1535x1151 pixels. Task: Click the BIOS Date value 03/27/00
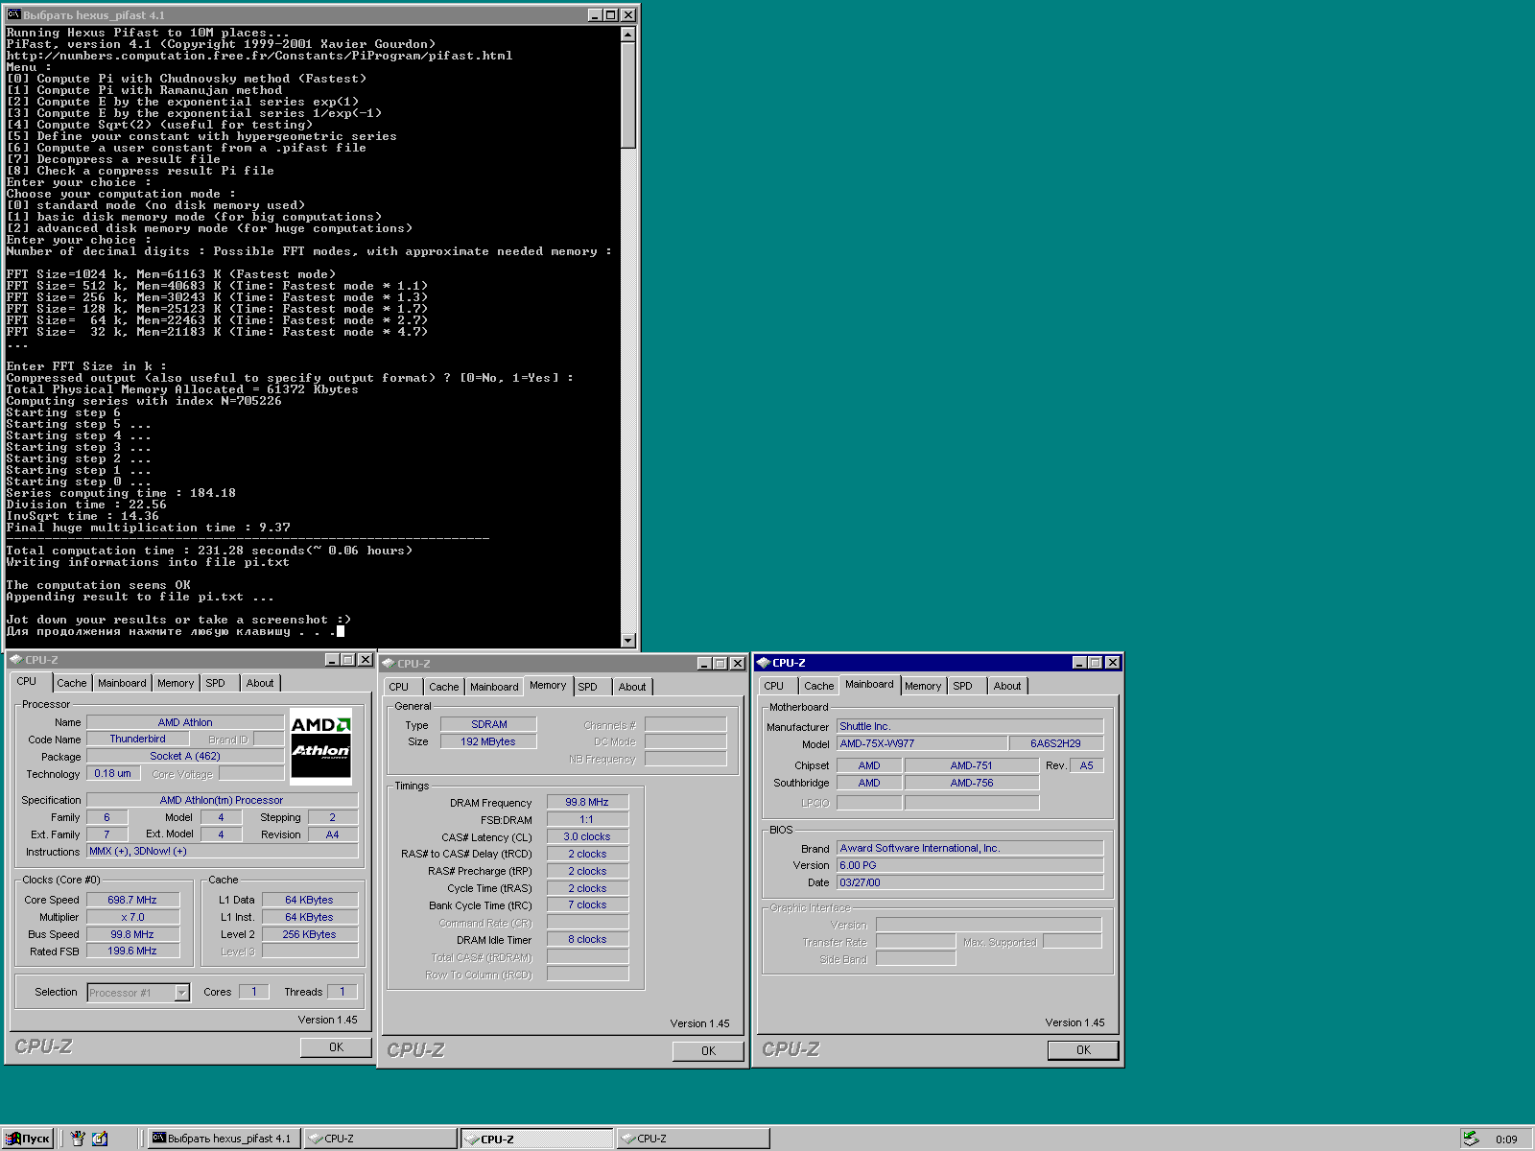[x=970, y=882]
